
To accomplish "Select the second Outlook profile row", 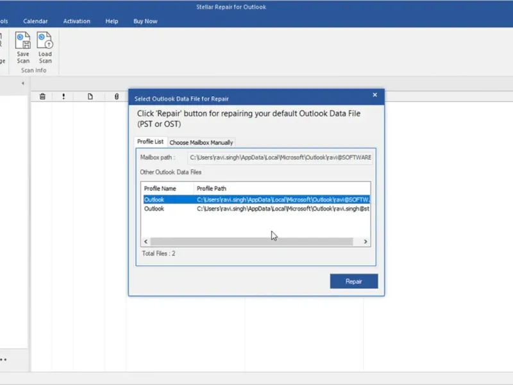I will [256, 209].
